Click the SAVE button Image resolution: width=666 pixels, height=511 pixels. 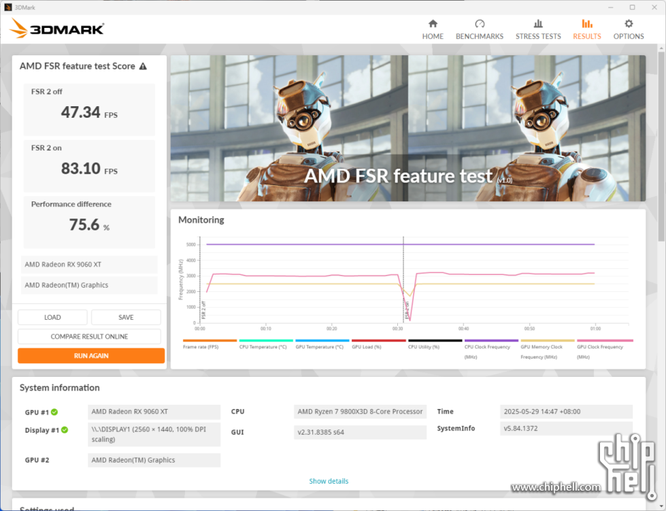click(x=126, y=317)
